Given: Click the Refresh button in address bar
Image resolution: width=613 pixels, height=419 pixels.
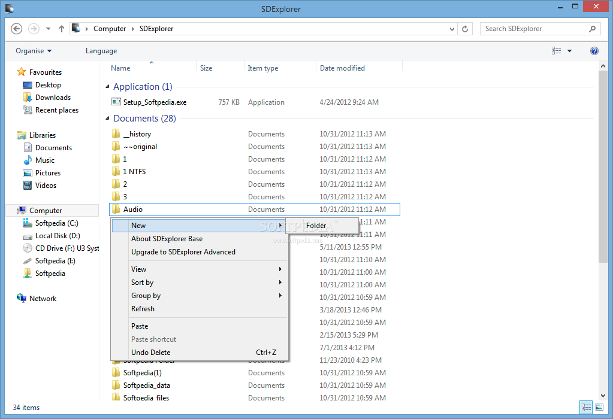Looking at the screenshot, I should 465,29.
